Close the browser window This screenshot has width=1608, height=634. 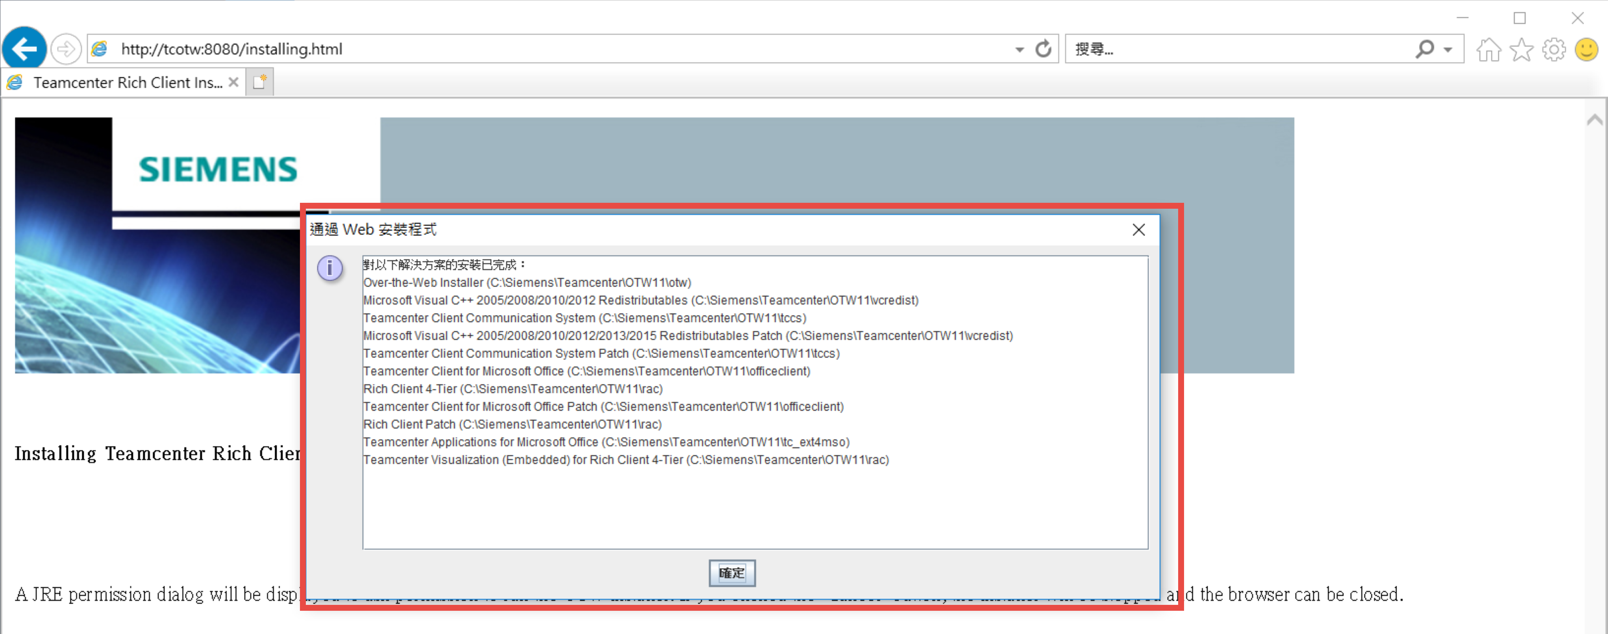pos(1577,17)
